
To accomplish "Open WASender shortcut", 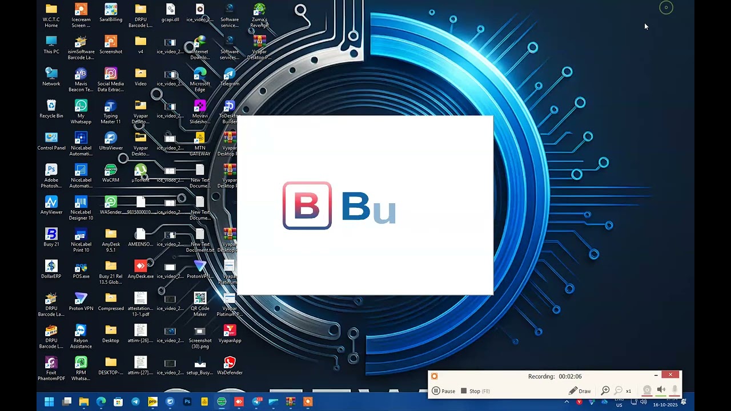I will point(111,205).
